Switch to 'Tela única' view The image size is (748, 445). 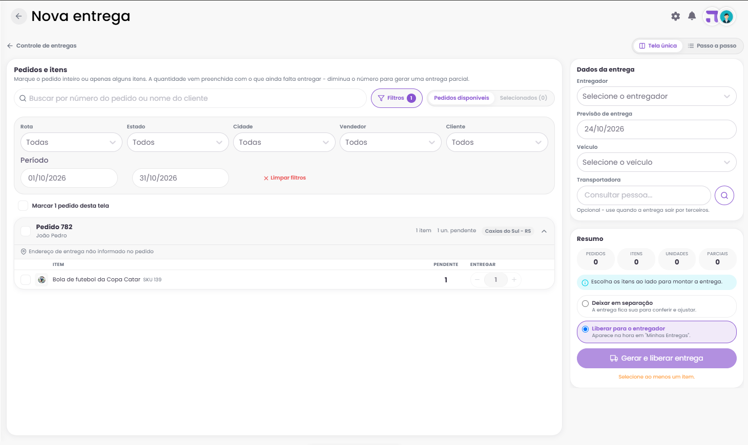point(658,46)
